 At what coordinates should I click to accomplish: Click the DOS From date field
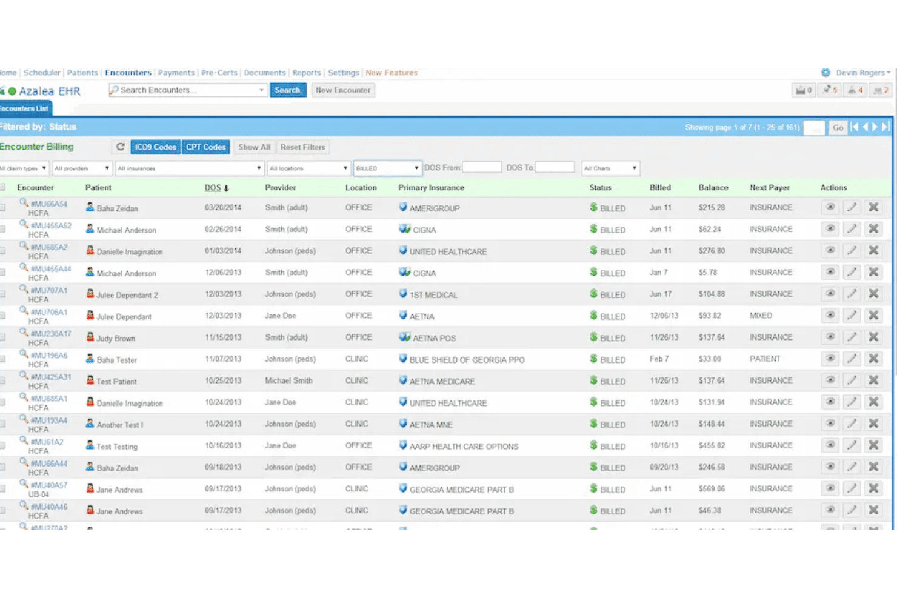point(482,167)
